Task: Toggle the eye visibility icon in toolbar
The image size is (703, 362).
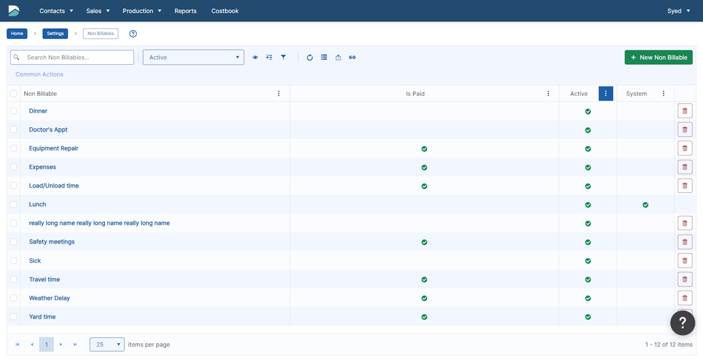Action: click(x=255, y=57)
